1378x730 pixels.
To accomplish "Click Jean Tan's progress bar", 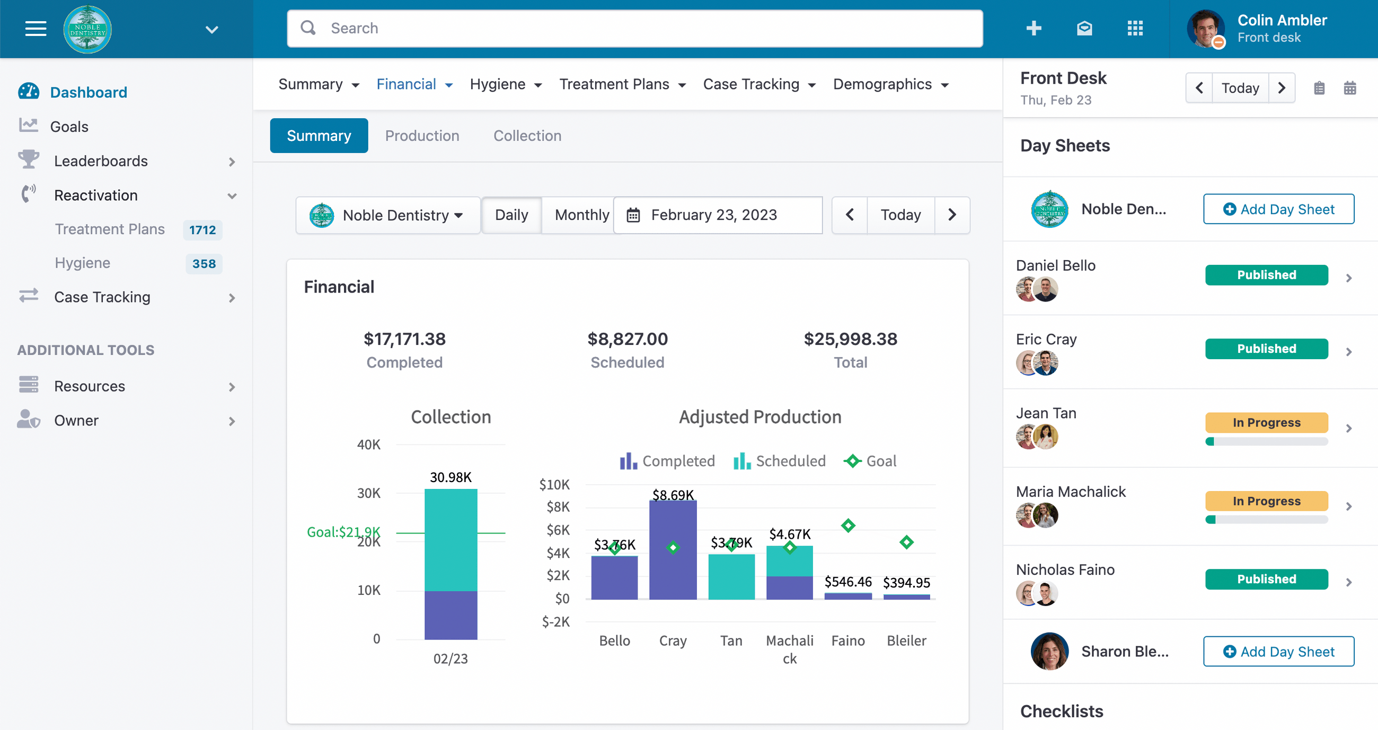I will click(1266, 442).
